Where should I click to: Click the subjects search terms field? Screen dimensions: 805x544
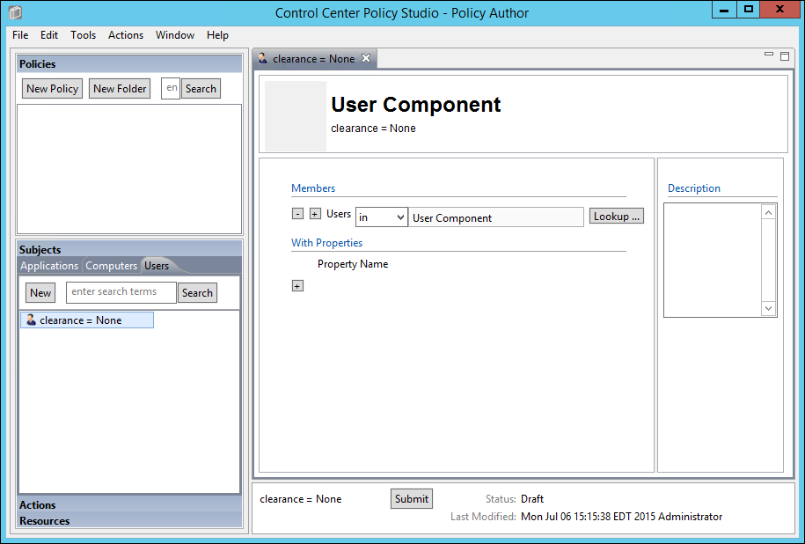[121, 292]
